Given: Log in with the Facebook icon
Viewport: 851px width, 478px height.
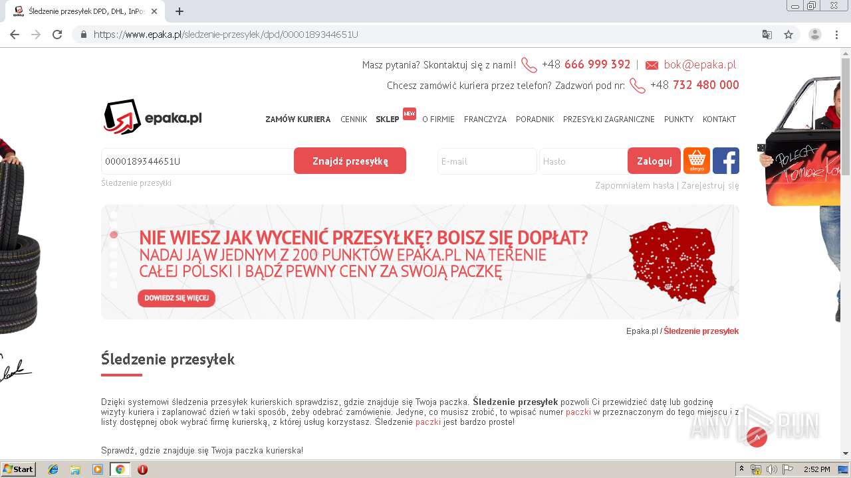Looking at the screenshot, I should click(726, 161).
